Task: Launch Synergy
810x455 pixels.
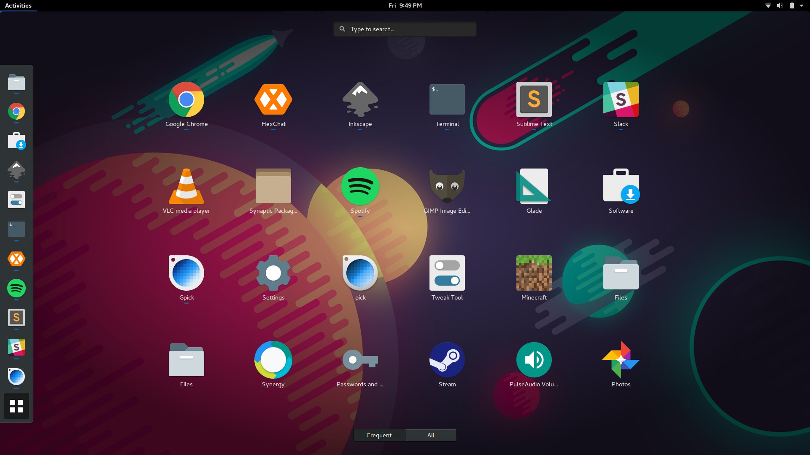Action: (x=273, y=360)
